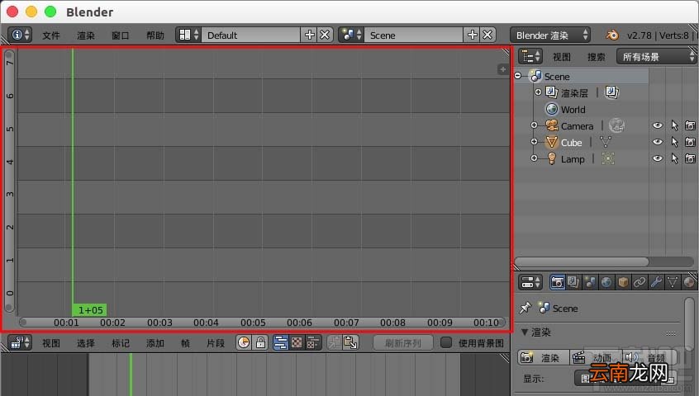Pin the properties context

(x=525, y=308)
